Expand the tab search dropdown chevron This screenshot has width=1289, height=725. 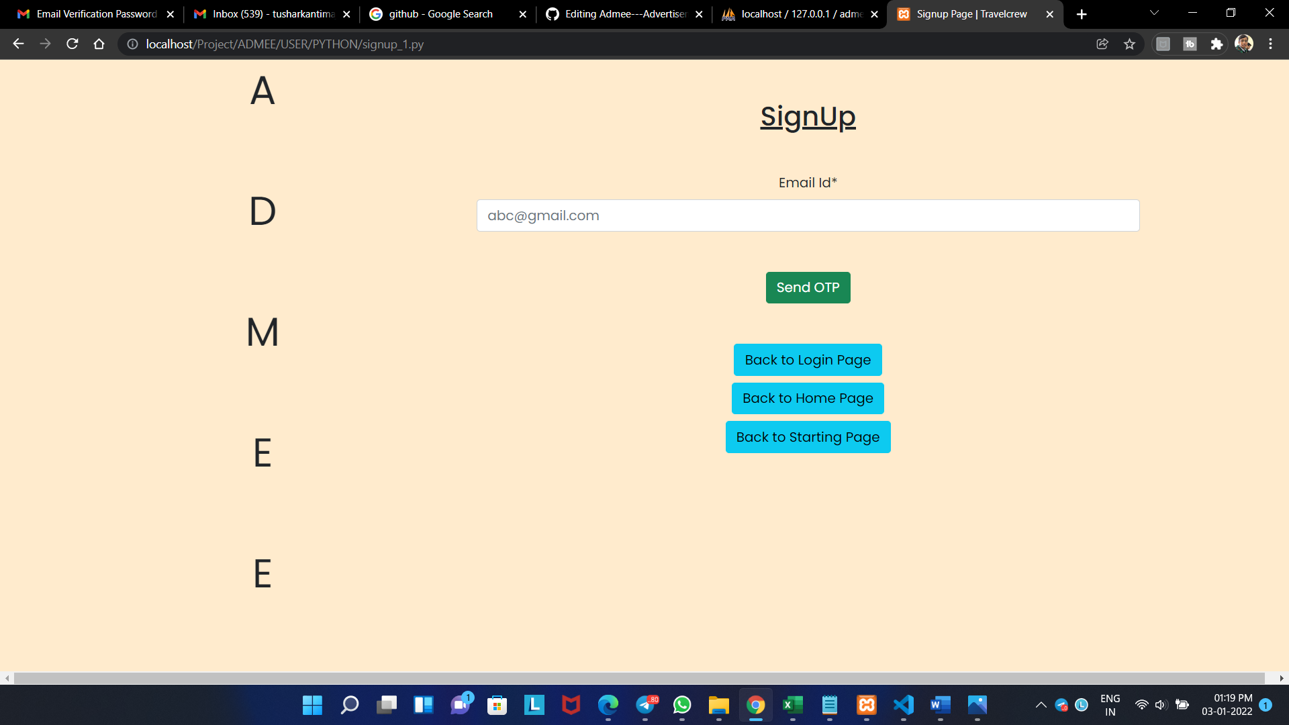(x=1154, y=13)
